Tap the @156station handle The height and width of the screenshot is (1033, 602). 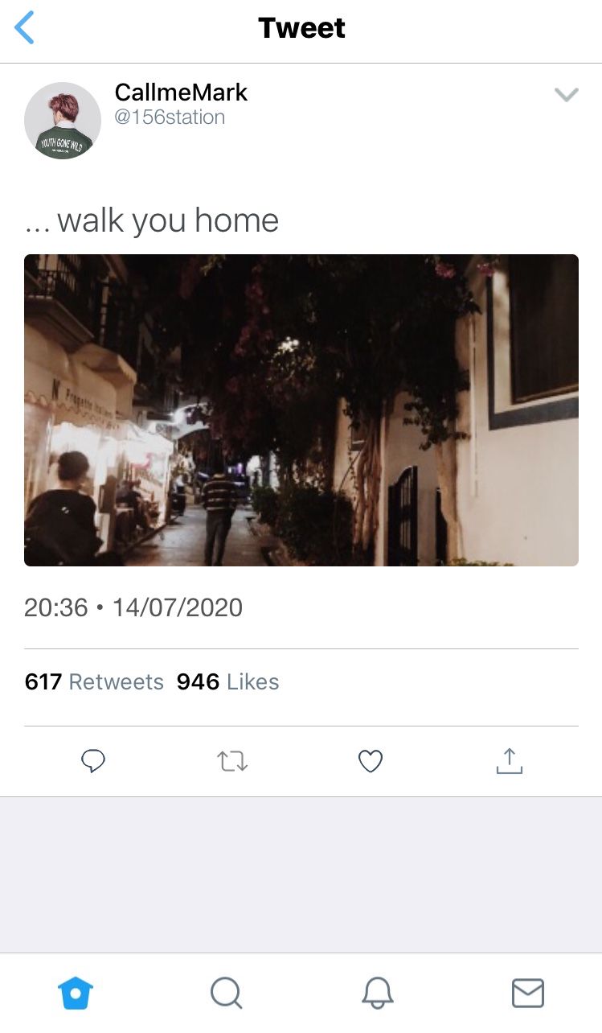[170, 117]
